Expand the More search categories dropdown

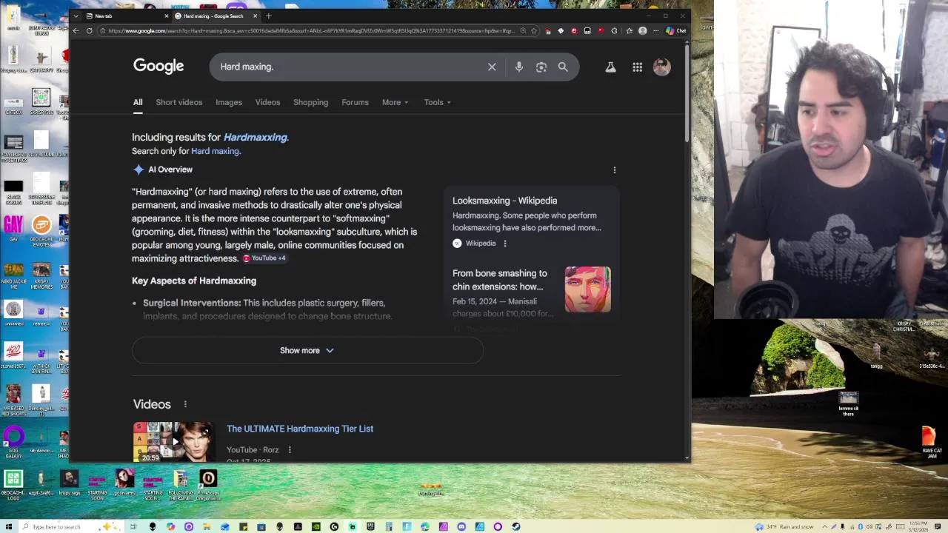click(x=395, y=102)
